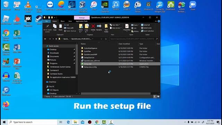Viewport: 222px width, 125px height.
Task: Click the Manage contextual tab
Action: point(82,18)
